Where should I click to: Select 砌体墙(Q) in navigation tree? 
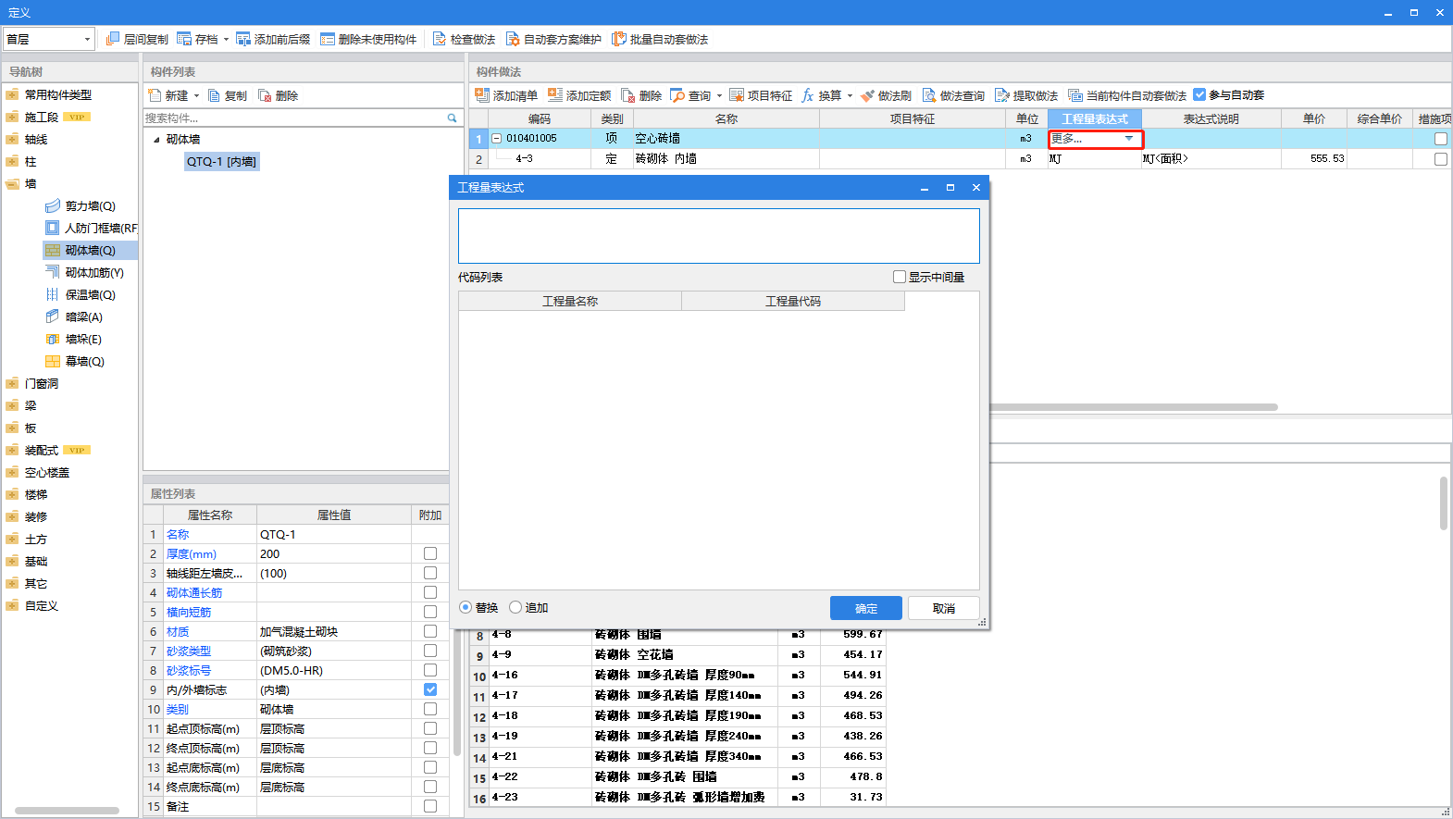pos(90,250)
